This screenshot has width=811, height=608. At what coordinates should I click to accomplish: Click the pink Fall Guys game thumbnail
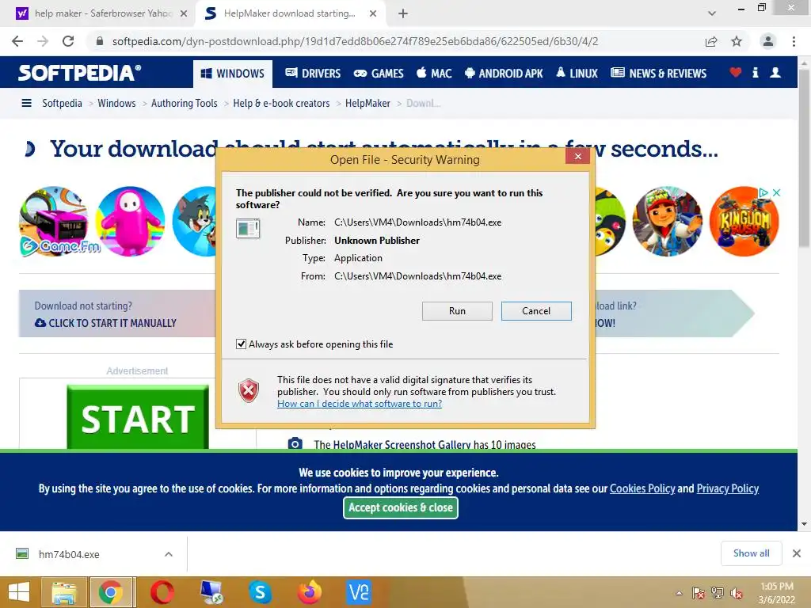tap(131, 222)
